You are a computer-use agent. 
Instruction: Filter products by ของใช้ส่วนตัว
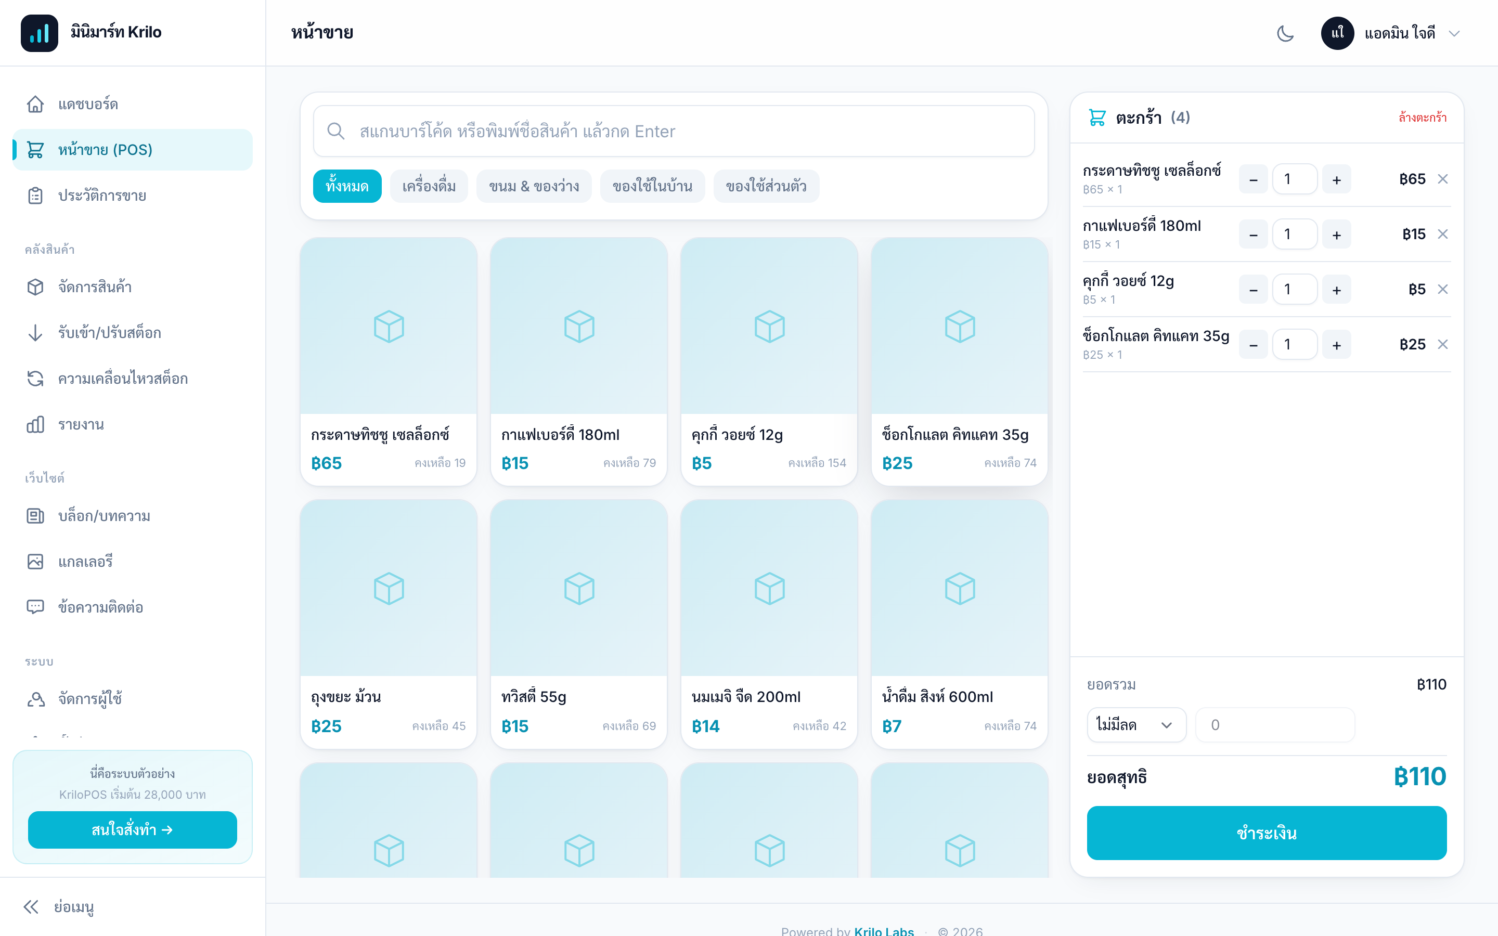(766, 186)
